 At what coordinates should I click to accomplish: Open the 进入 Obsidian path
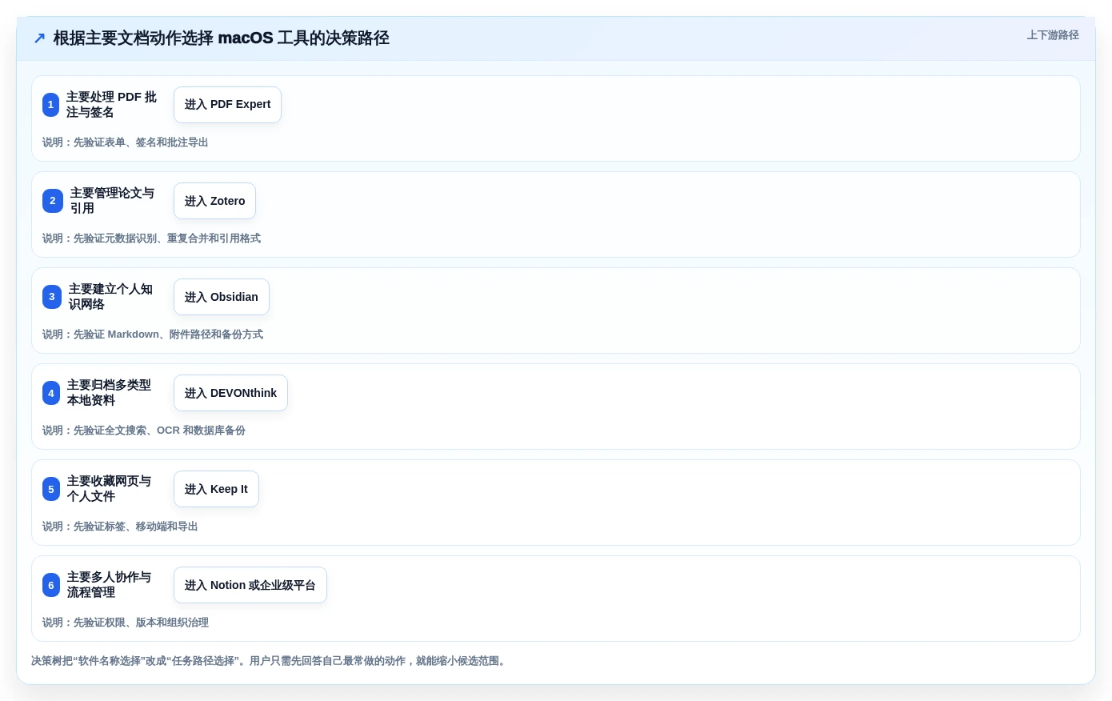222,297
